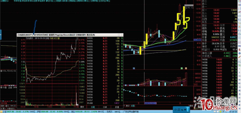Expand the left-edge blue side panel handle
241x113 pixels.
pos(1,35)
